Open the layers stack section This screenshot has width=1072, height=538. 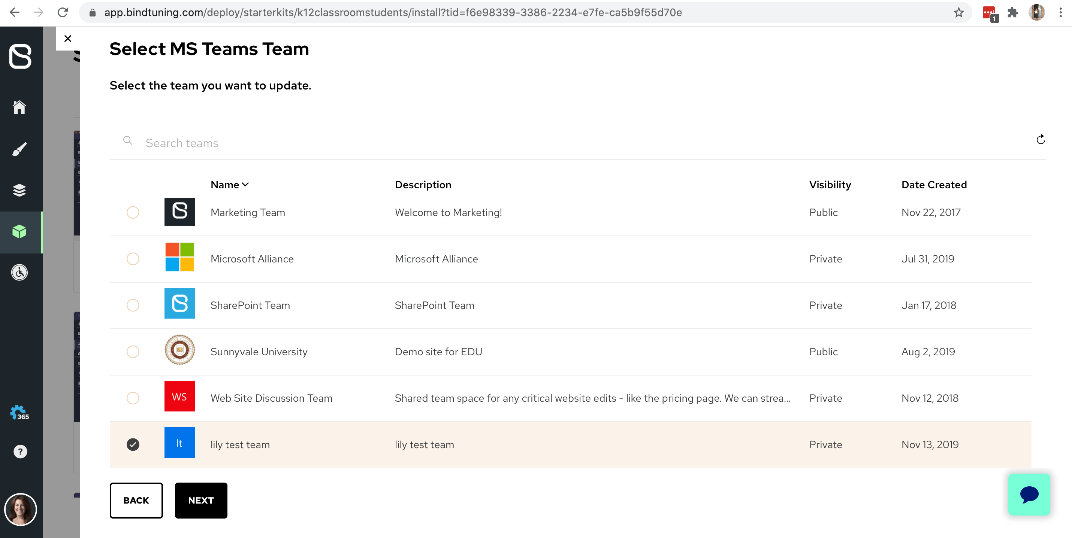[x=19, y=191]
